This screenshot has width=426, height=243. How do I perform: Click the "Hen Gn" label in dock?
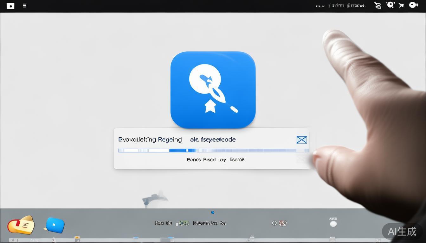(x=163, y=223)
